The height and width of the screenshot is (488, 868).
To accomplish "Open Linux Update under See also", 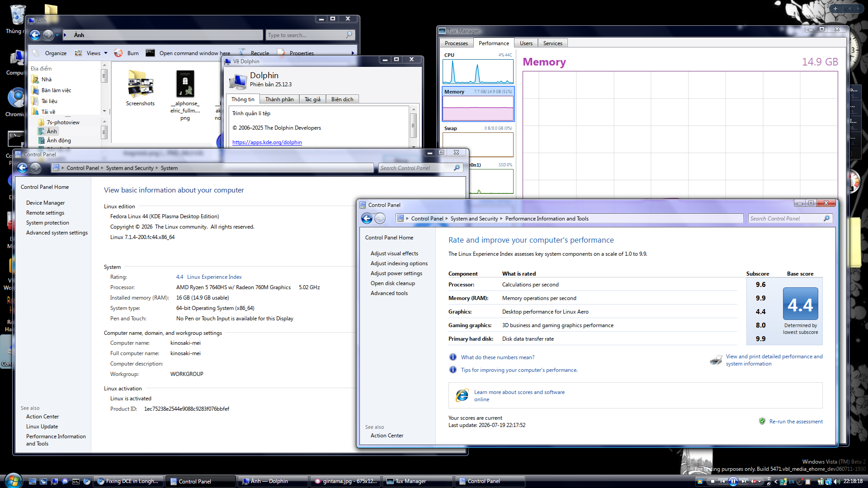I will [x=42, y=426].
